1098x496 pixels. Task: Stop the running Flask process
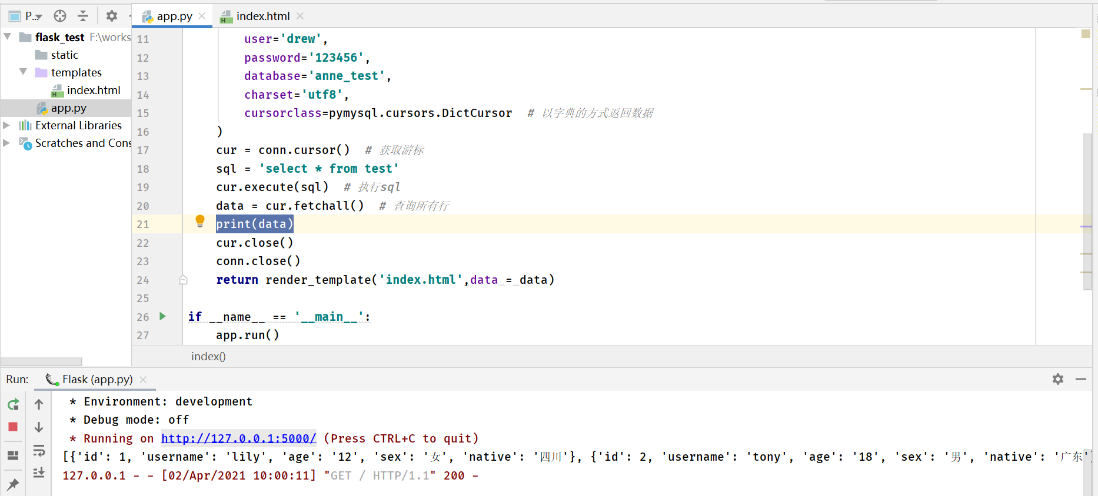(13, 427)
